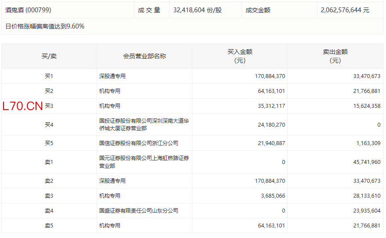Open 国信证券 浙江分公司 branch entry
The width and height of the screenshot is (386, 238).
coord(139,143)
